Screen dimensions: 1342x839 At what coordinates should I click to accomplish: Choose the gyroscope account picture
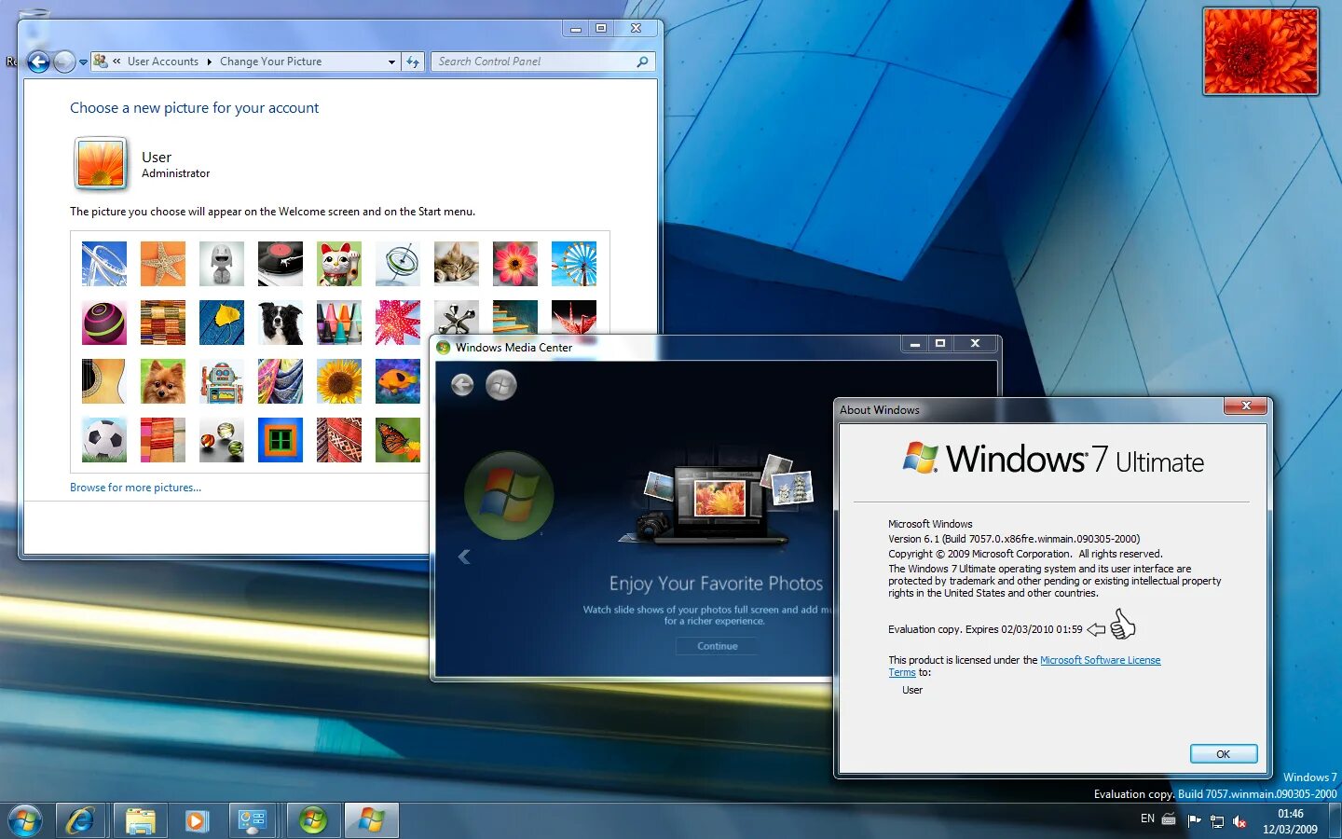point(397,264)
